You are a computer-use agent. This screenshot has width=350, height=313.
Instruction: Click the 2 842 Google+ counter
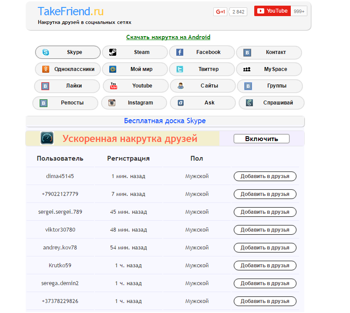pos(238,12)
